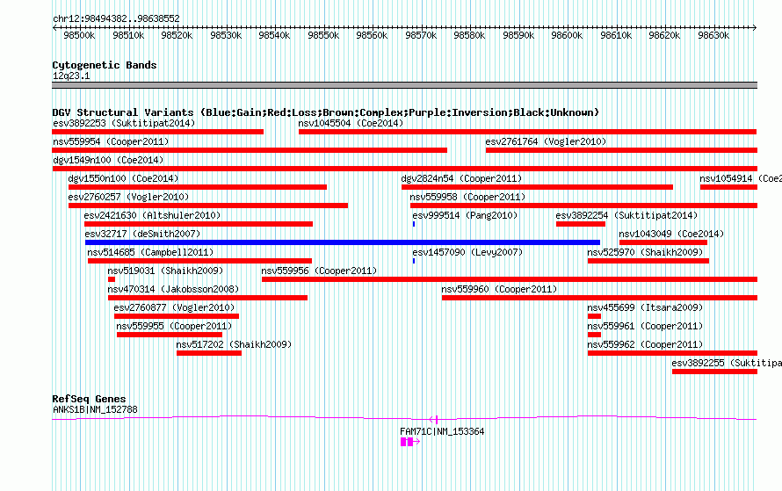Image resolution: width=782 pixels, height=491 pixels.
Task: Select nsv559962 (Cooper2011) variant label
Action: (645, 344)
